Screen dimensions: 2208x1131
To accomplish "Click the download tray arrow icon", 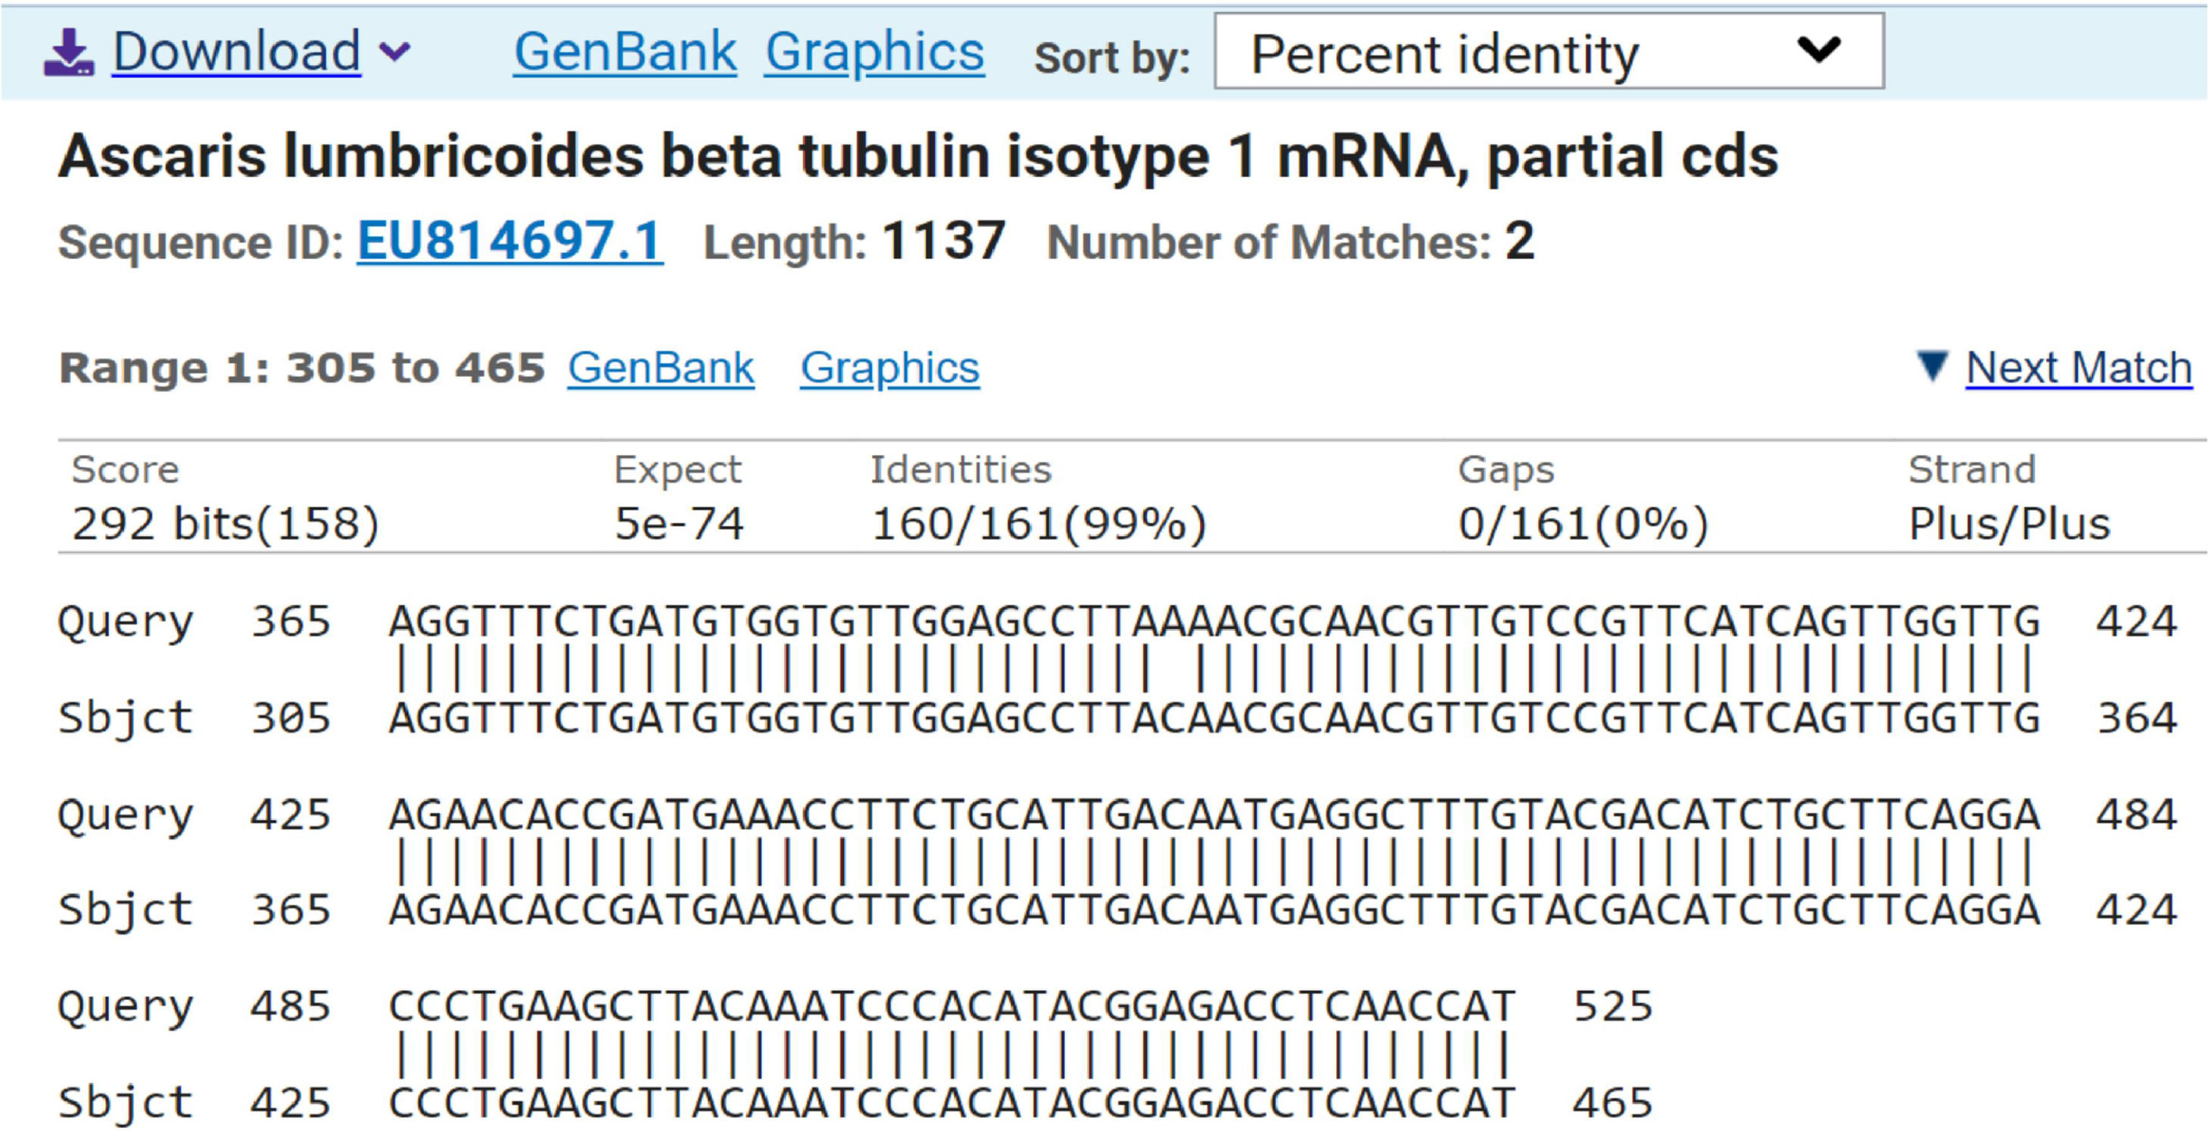I will 67,52.
